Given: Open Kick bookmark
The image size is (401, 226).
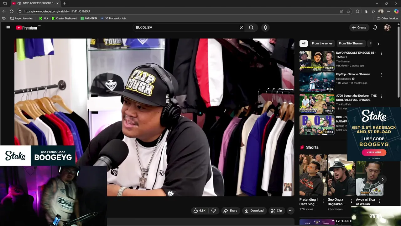Looking at the screenshot, I should pyautogui.click(x=44, y=18).
